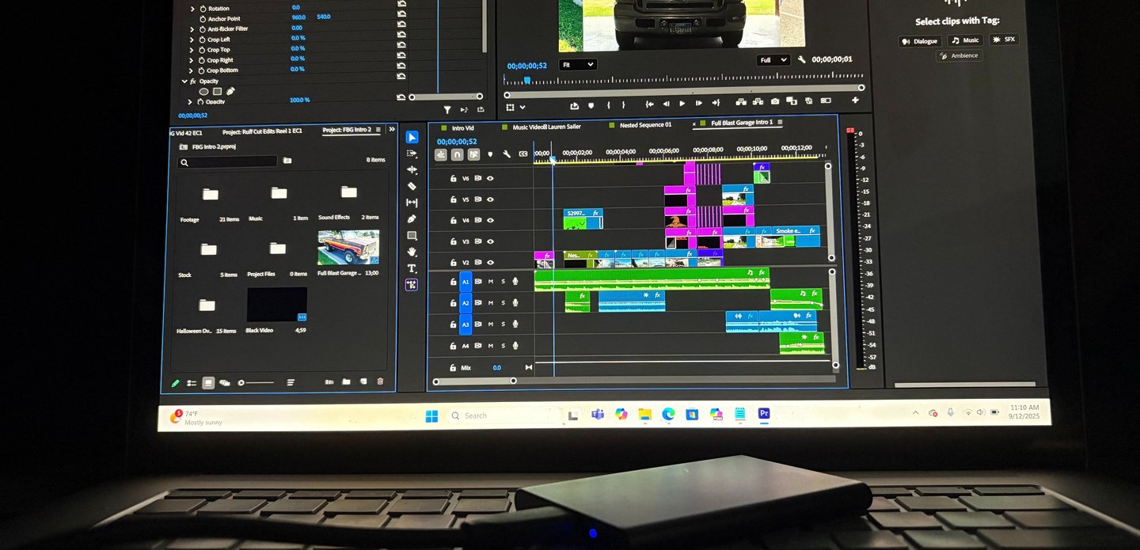Open Full playback resolution dropdown
This screenshot has width=1140, height=550.
coord(773,60)
